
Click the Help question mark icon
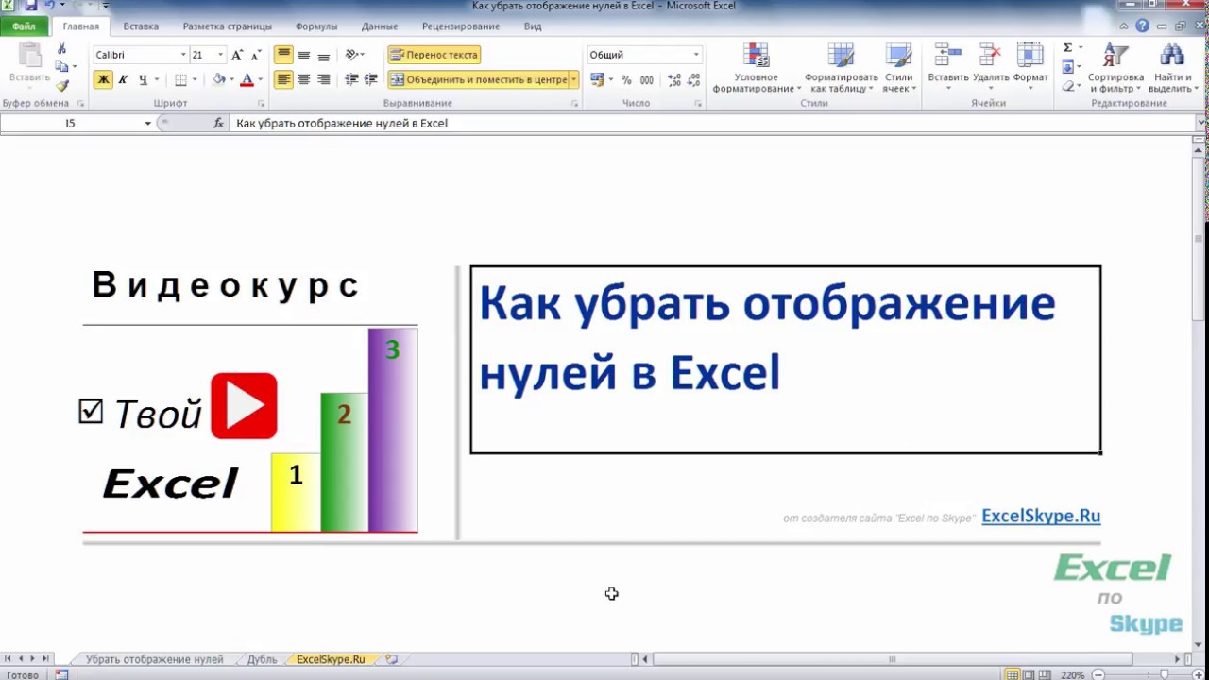pyautogui.click(x=1143, y=26)
